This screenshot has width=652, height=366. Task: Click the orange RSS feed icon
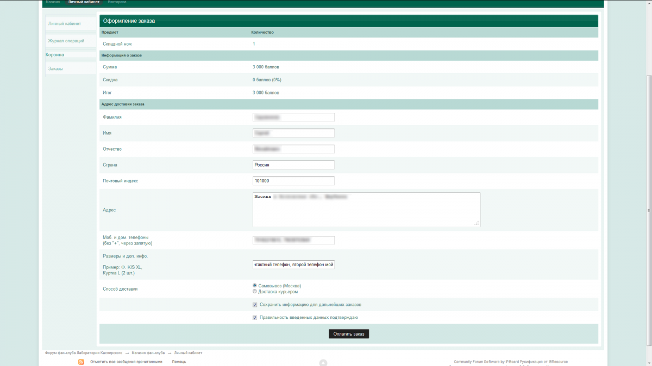(81, 362)
